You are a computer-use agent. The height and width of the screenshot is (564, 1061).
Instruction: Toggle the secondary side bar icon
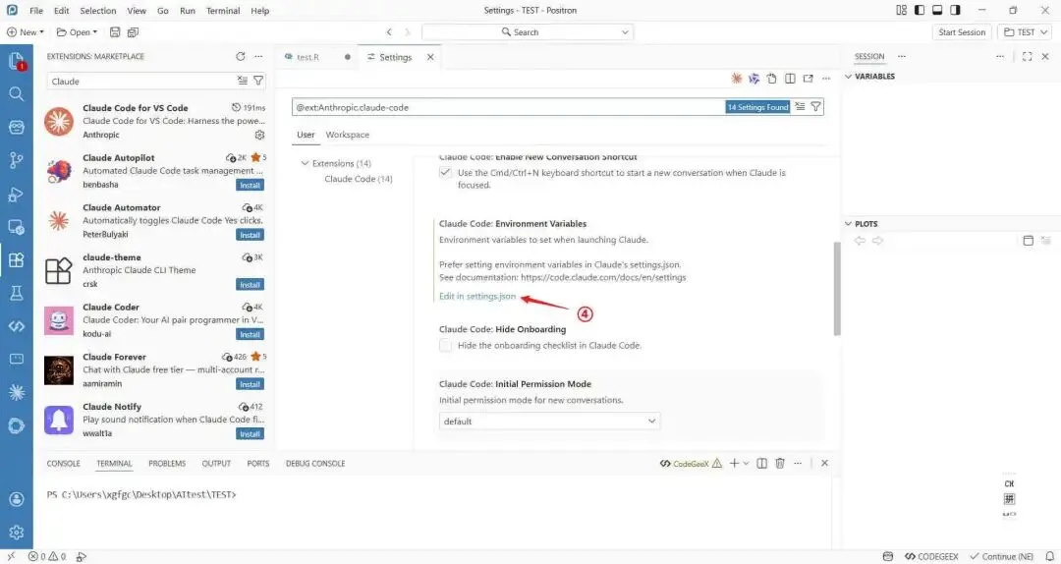[x=956, y=10]
